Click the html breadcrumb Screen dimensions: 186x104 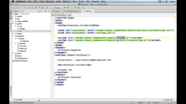(x=54, y=15)
